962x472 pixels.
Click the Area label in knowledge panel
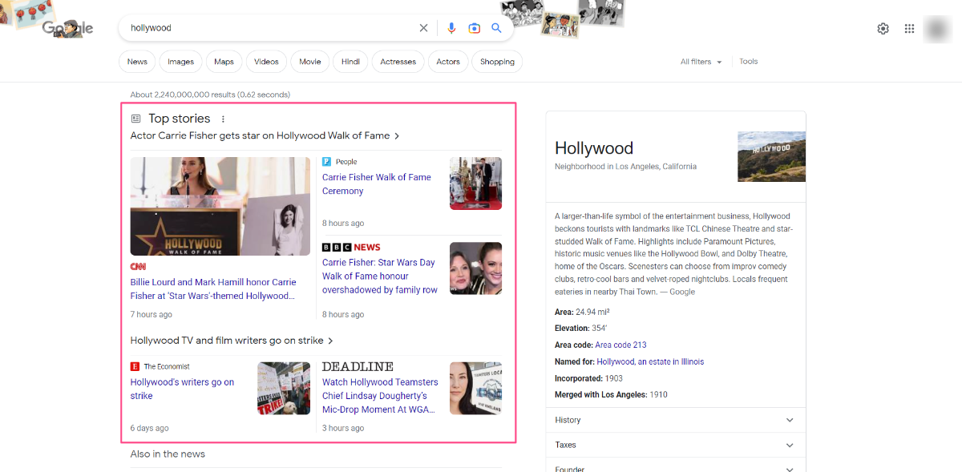point(564,313)
